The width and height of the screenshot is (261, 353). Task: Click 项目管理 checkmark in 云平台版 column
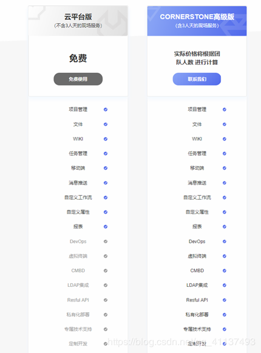[x=106, y=109]
